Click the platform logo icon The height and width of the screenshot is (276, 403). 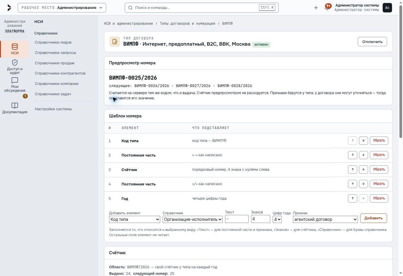click(x=9, y=8)
